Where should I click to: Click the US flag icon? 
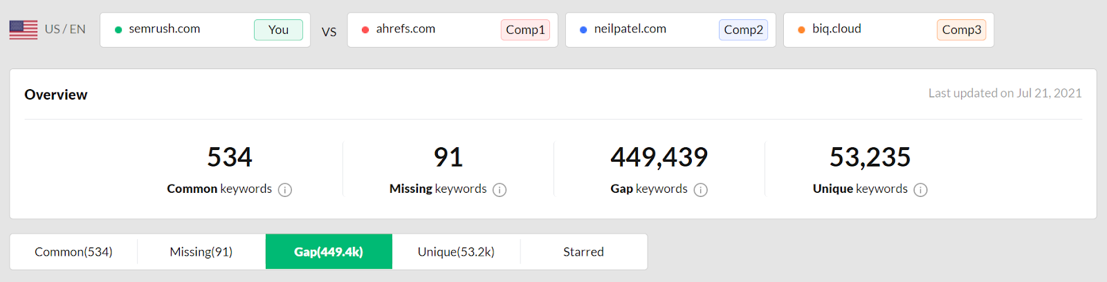[24, 30]
